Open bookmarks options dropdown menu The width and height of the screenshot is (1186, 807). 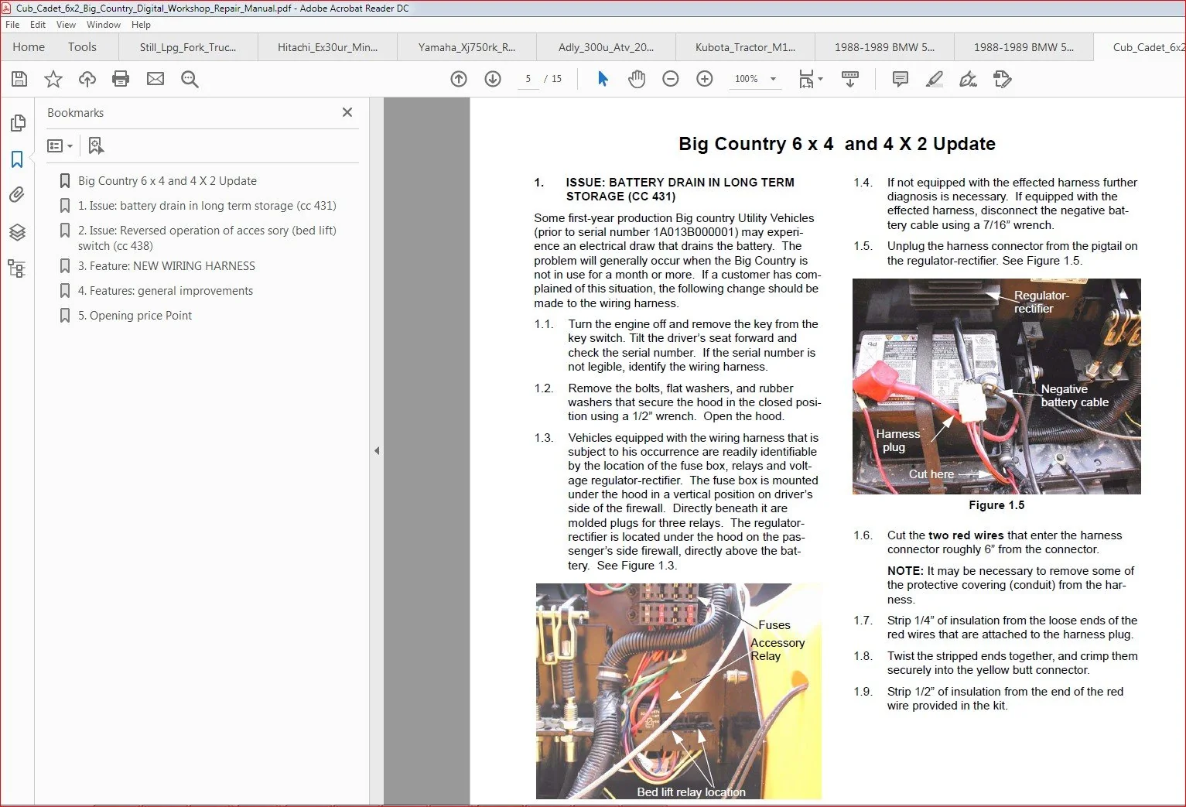60,145
